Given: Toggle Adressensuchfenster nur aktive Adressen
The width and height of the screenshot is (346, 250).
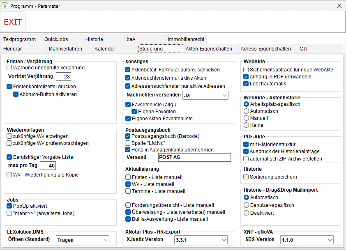Looking at the screenshot, I should click(127, 86).
